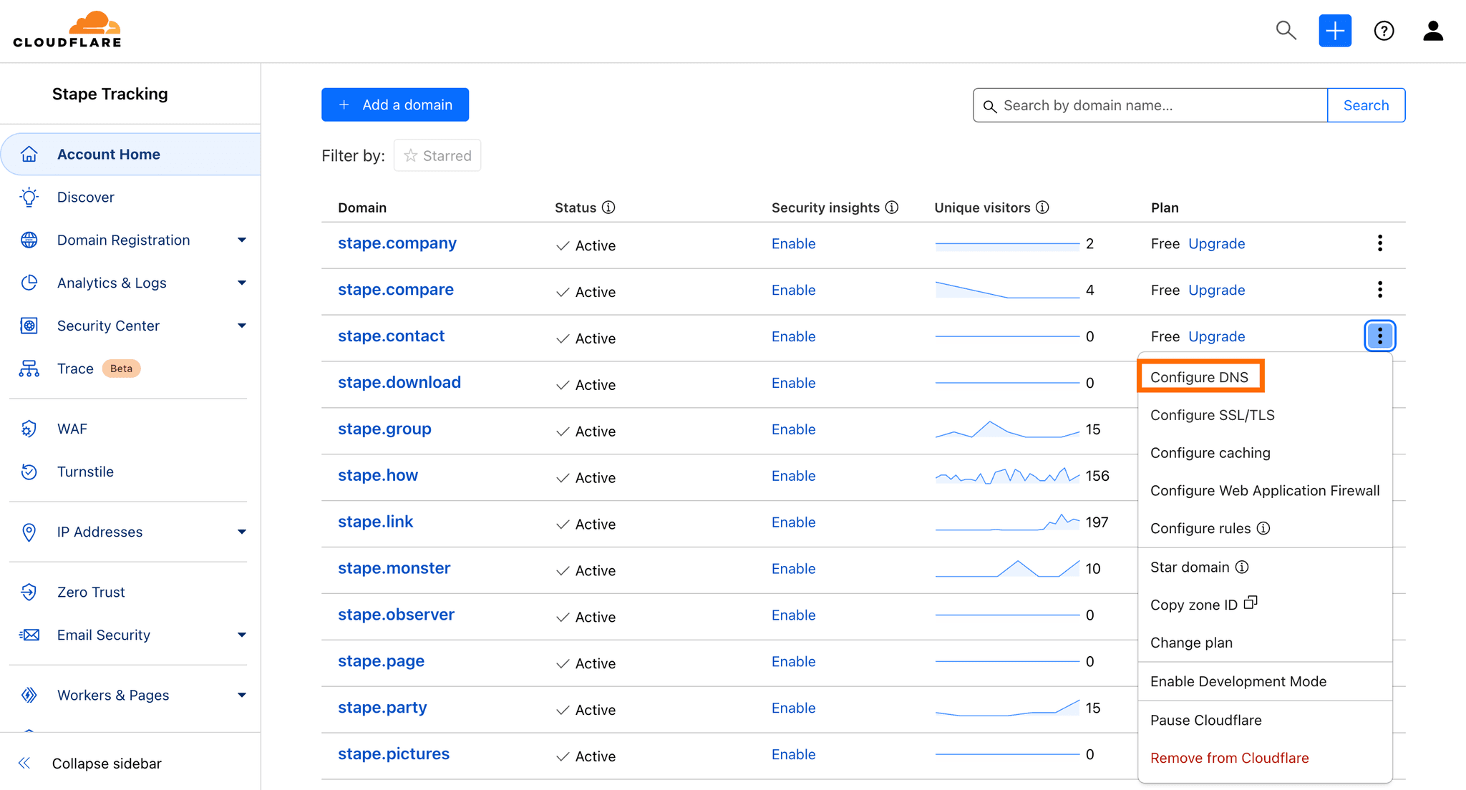Click the Cloudflare logo
The height and width of the screenshot is (790, 1466).
pyautogui.click(x=67, y=29)
